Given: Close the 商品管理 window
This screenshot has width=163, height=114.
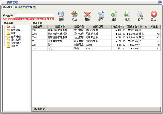Looking at the screenshot, I should point(160,2).
